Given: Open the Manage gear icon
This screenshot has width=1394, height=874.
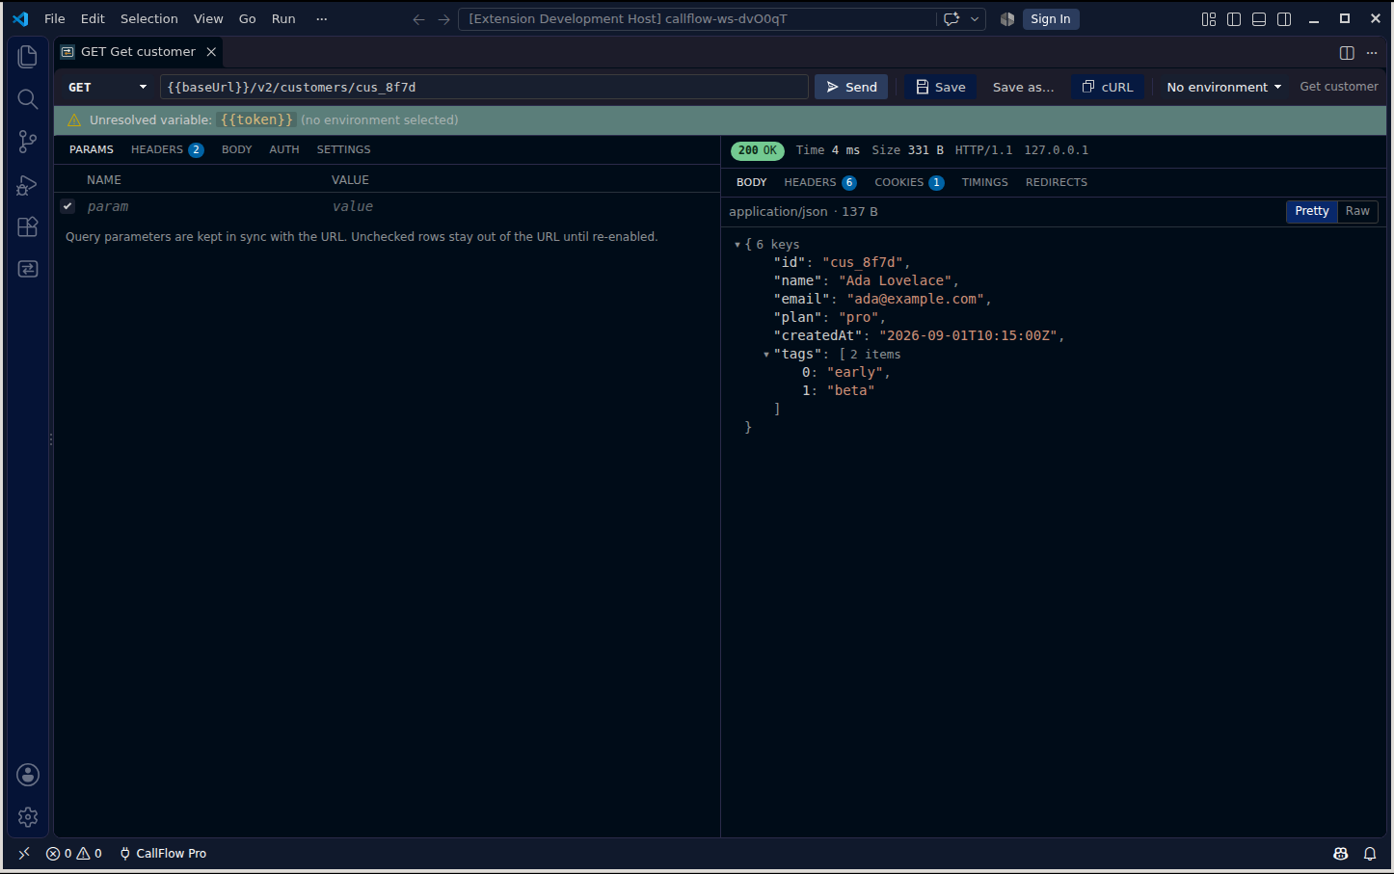Looking at the screenshot, I should pos(28,817).
